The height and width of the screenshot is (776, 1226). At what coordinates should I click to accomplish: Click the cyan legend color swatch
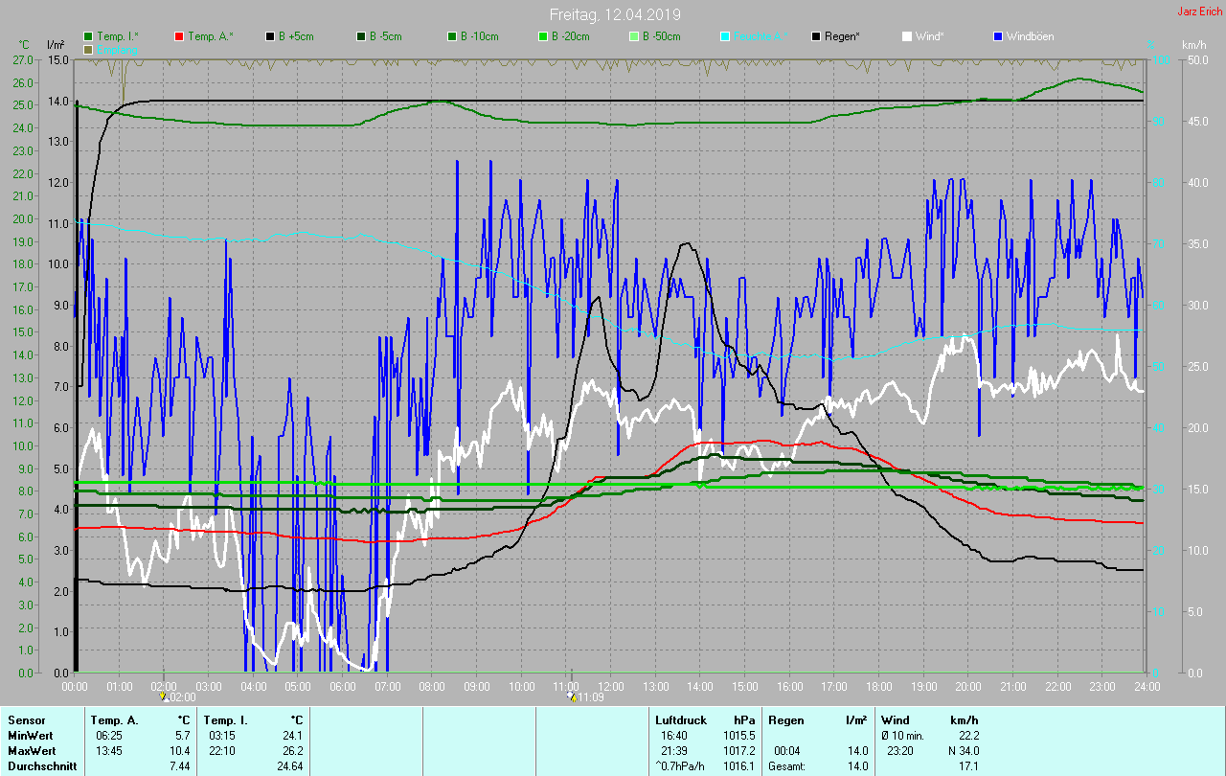pos(725,36)
